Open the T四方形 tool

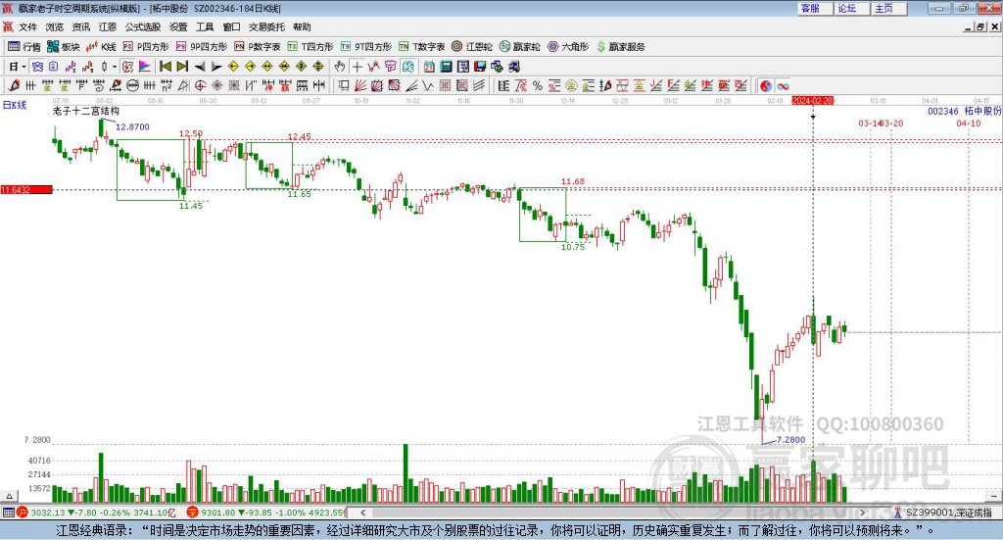point(310,47)
